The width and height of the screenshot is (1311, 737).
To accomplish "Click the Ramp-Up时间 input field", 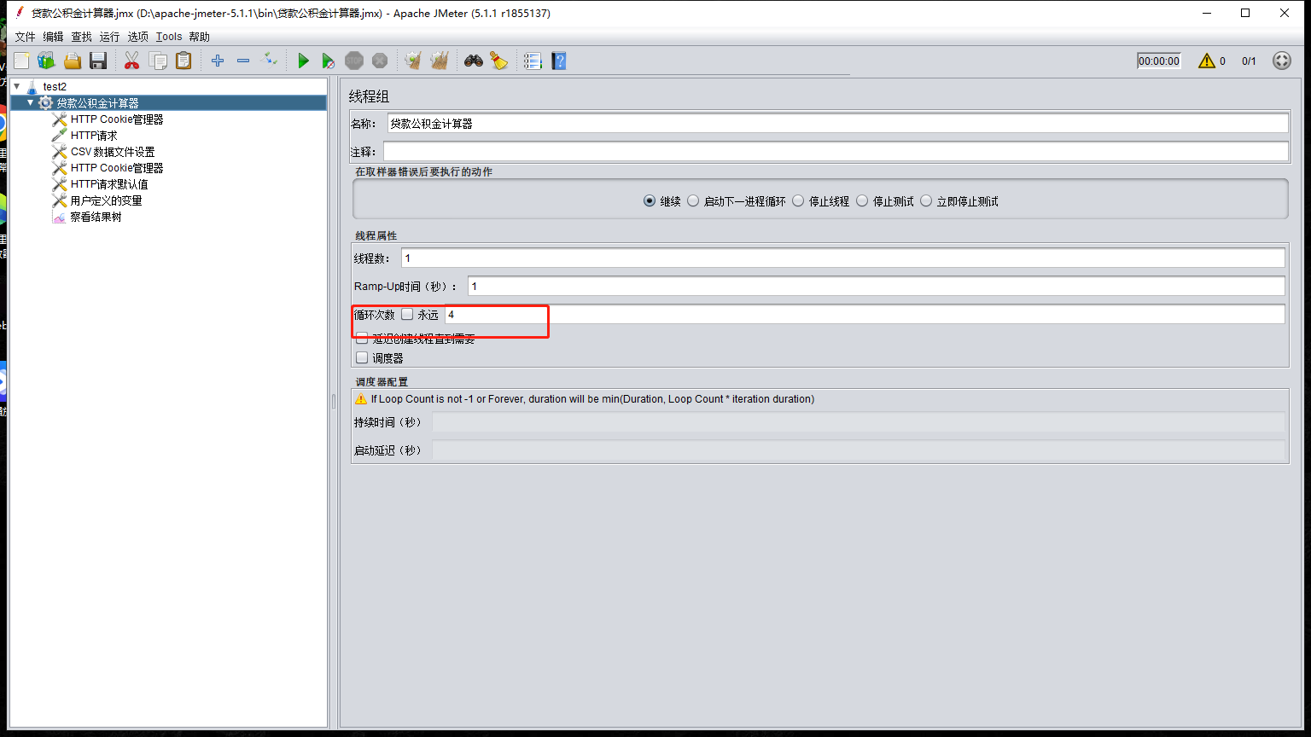I will click(x=877, y=286).
